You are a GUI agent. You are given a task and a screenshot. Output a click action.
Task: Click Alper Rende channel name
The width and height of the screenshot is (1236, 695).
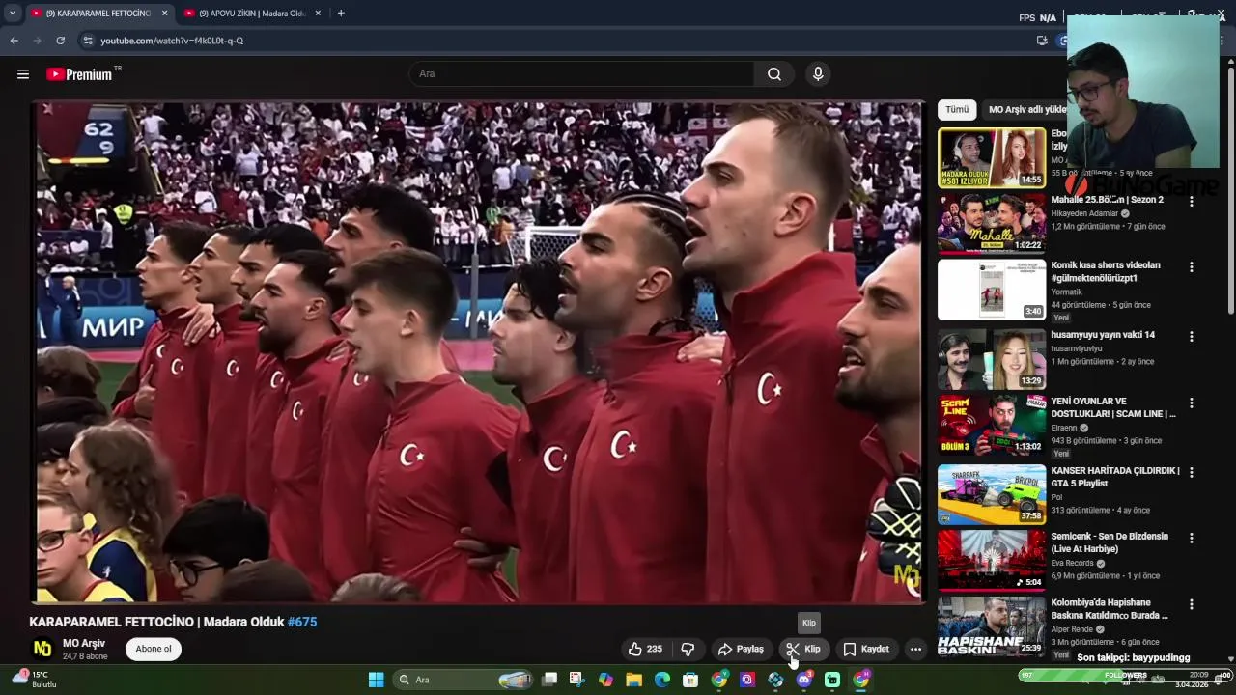(x=1072, y=629)
